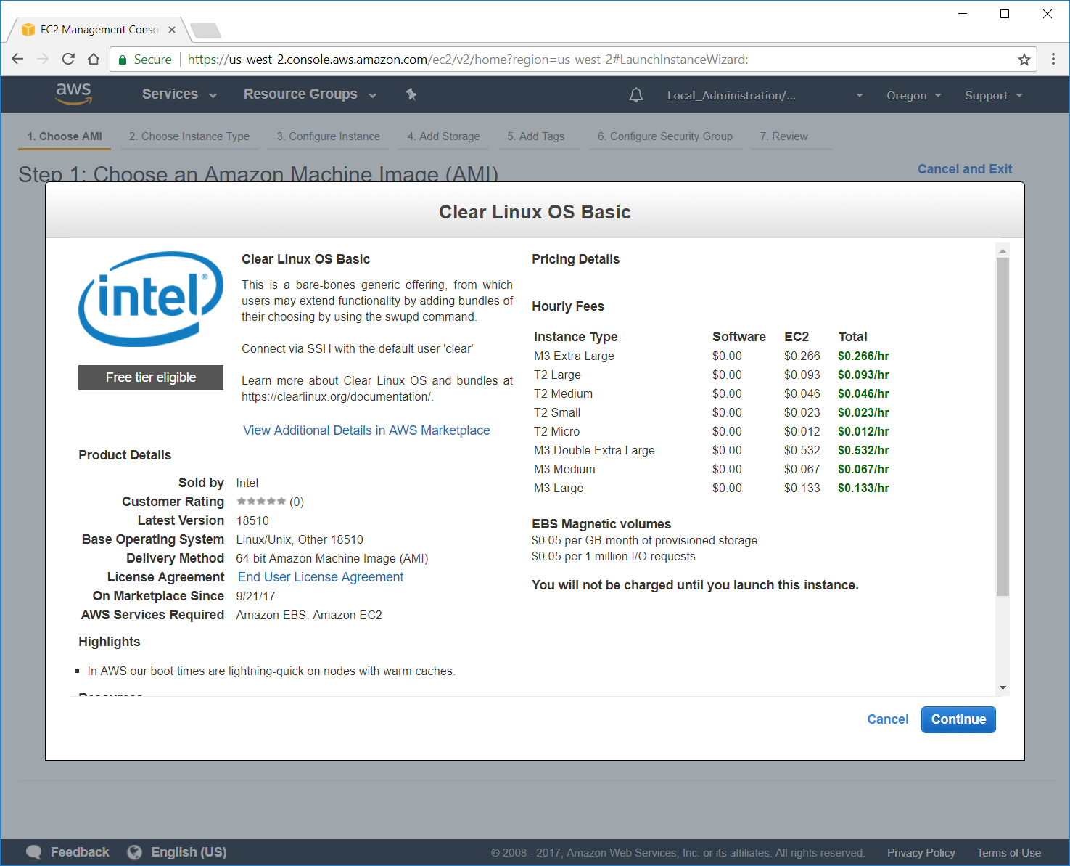Click the customer rating stars
The height and width of the screenshot is (866, 1070).
[261, 501]
